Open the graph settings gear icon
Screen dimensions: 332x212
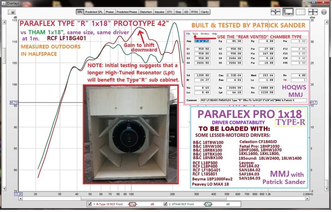coord(324,12)
